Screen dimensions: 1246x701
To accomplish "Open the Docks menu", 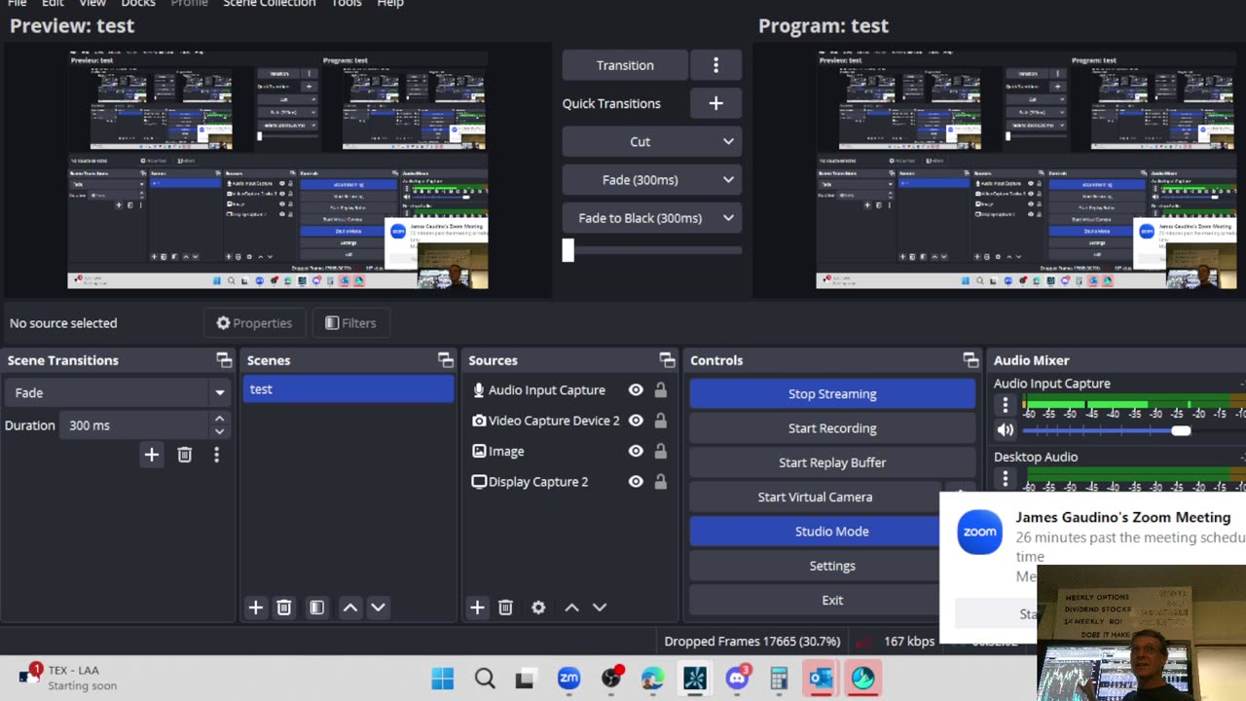I will [x=137, y=4].
